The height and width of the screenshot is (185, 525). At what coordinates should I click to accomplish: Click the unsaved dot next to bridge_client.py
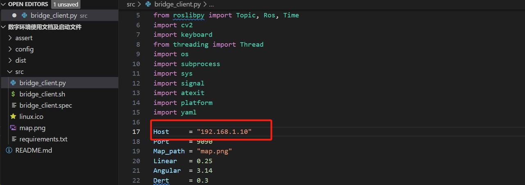14,16
